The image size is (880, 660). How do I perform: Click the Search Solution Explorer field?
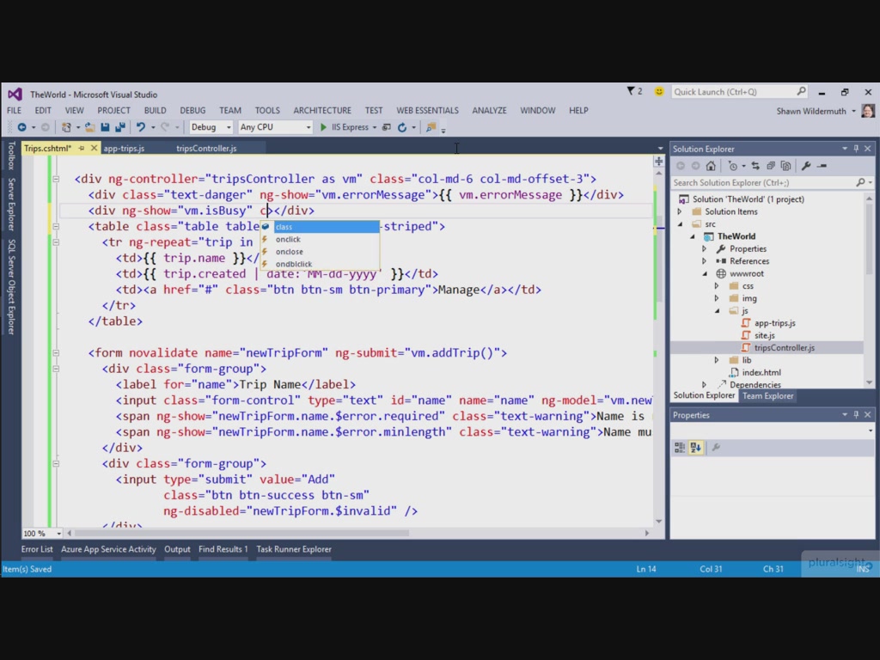[x=772, y=182]
